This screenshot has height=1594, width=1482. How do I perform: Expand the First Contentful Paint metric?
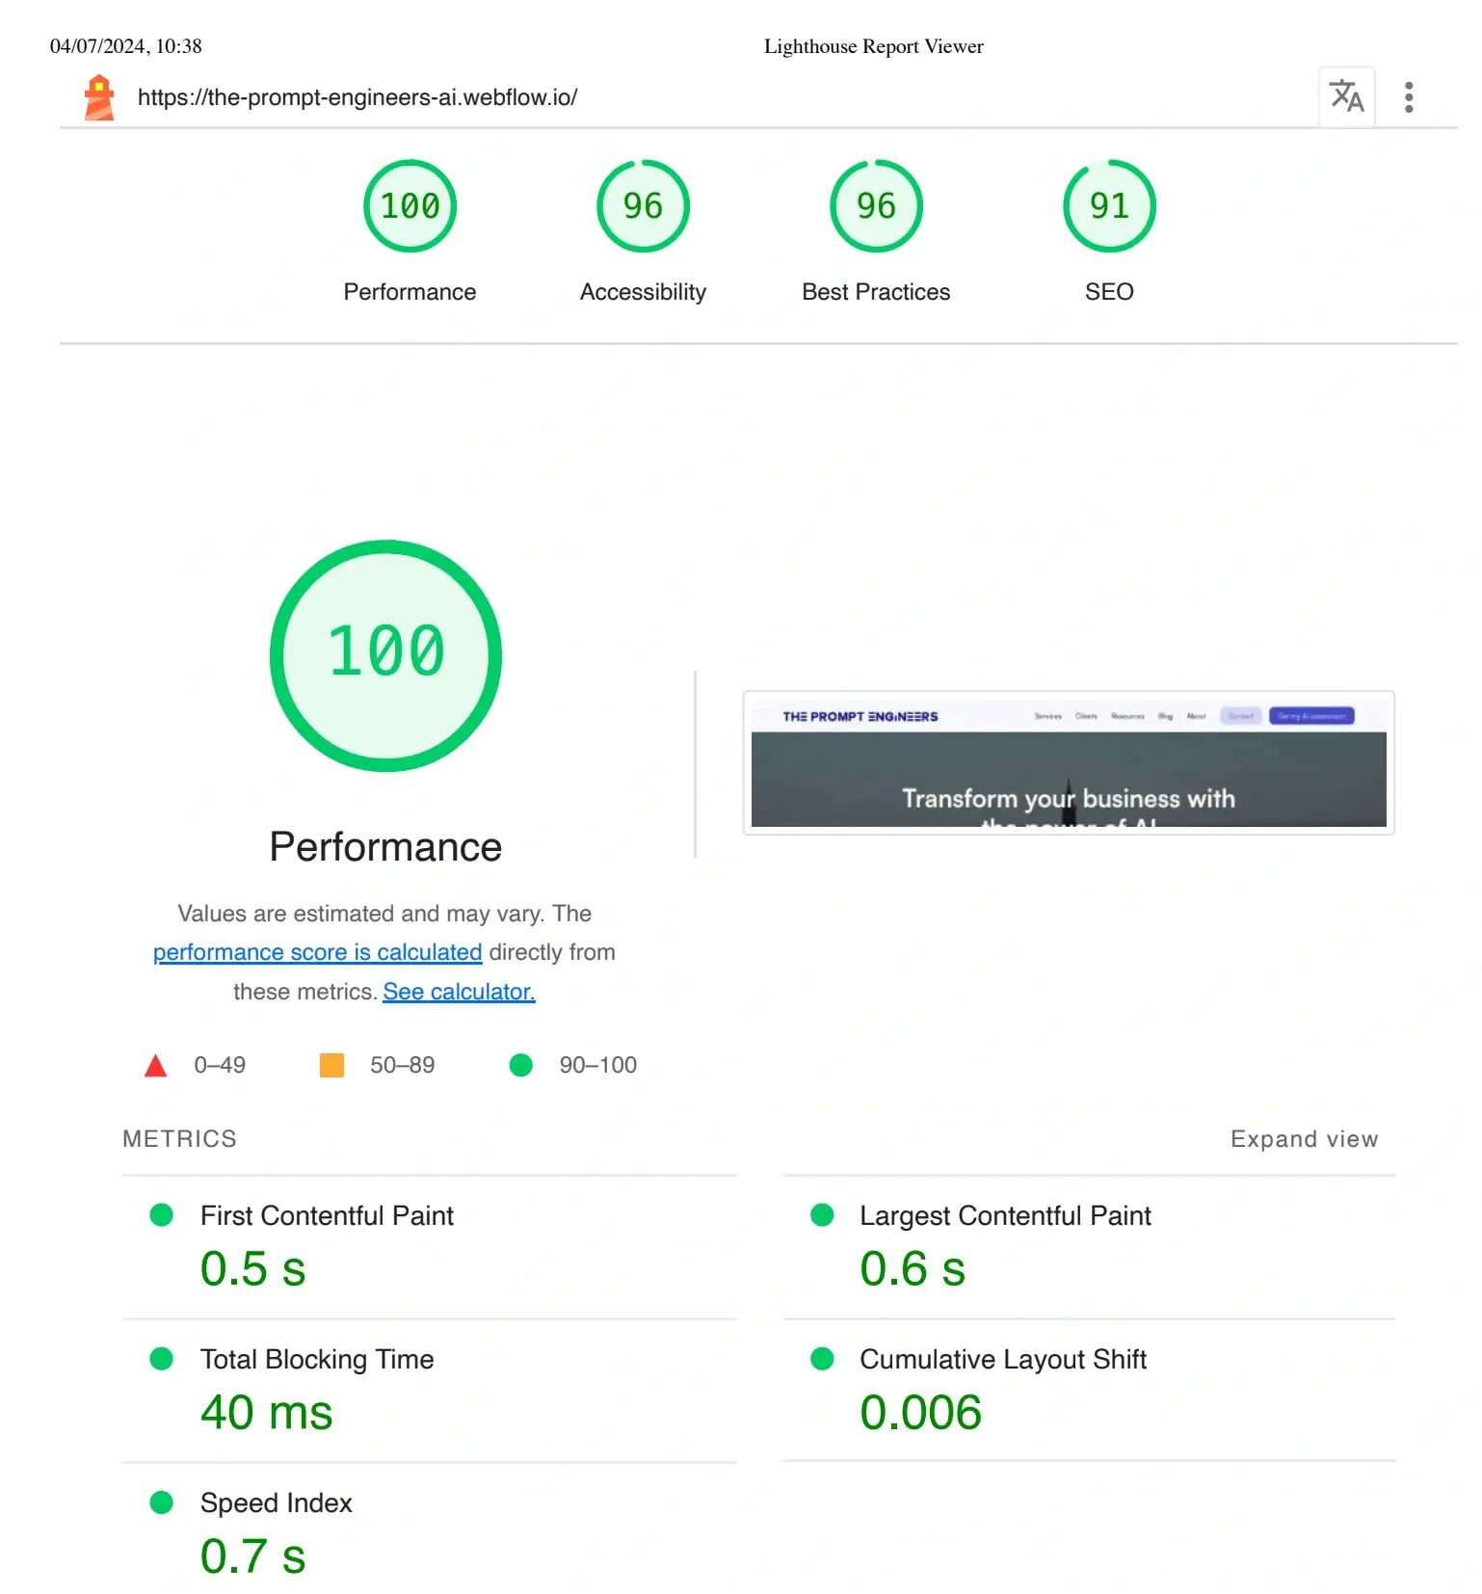pos(429,1247)
